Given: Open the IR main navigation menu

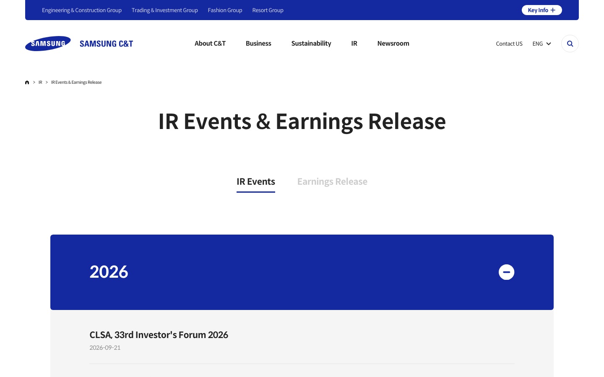Looking at the screenshot, I should point(354,44).
